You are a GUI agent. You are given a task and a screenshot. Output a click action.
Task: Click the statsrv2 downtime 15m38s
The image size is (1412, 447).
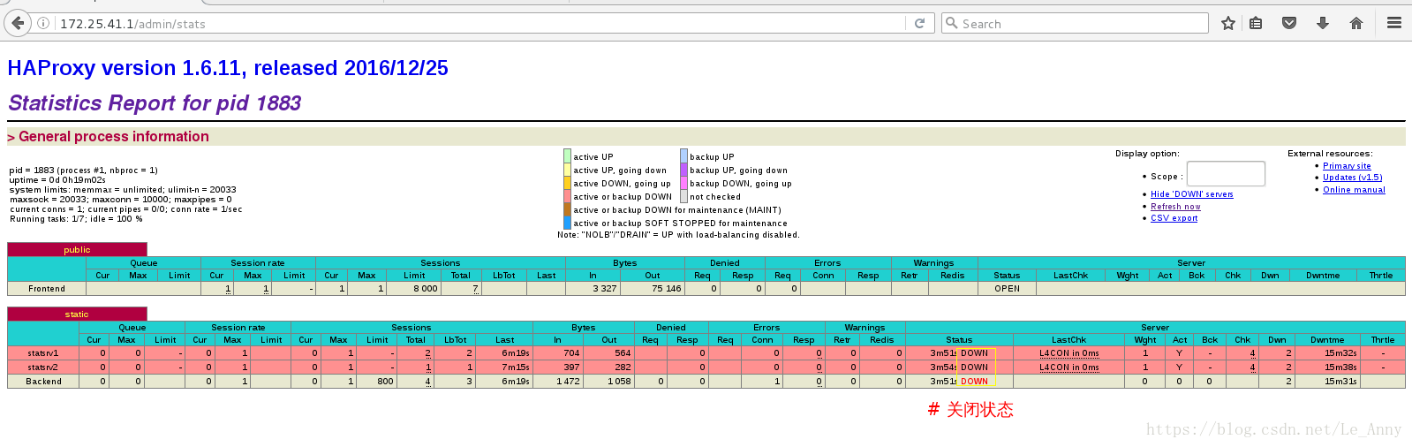pos(1340,367)
